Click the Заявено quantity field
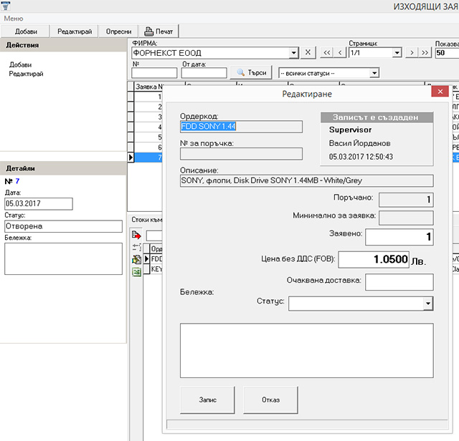Viewport: 459px width, 441px height. (x=399, y=237)
